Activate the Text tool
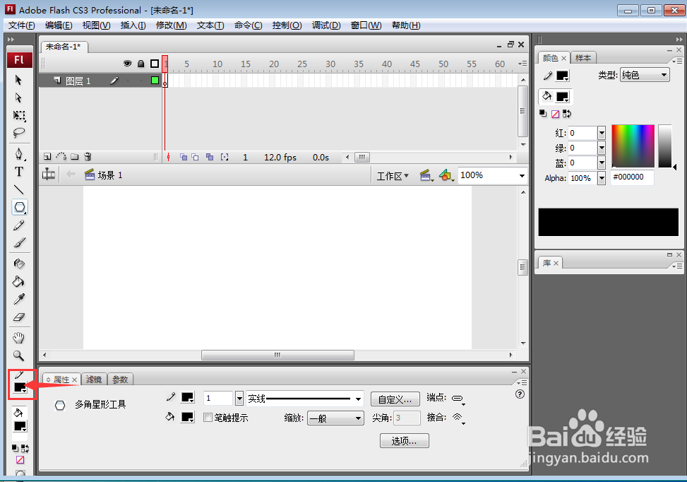The width and height of the screenshot is (687, 482). (19, 172)
